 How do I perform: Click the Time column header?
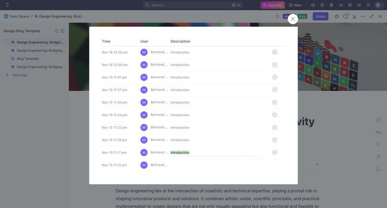pyautogui.click(x=106, y=41)
